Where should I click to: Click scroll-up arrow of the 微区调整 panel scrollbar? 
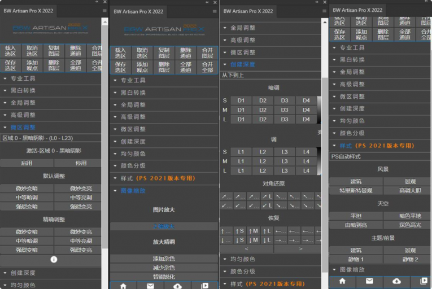tap(104, 21)
